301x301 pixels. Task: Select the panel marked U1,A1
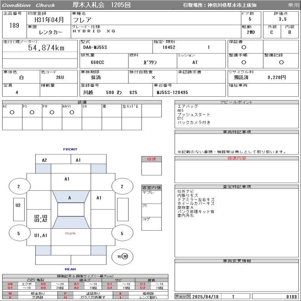[41, 236]
